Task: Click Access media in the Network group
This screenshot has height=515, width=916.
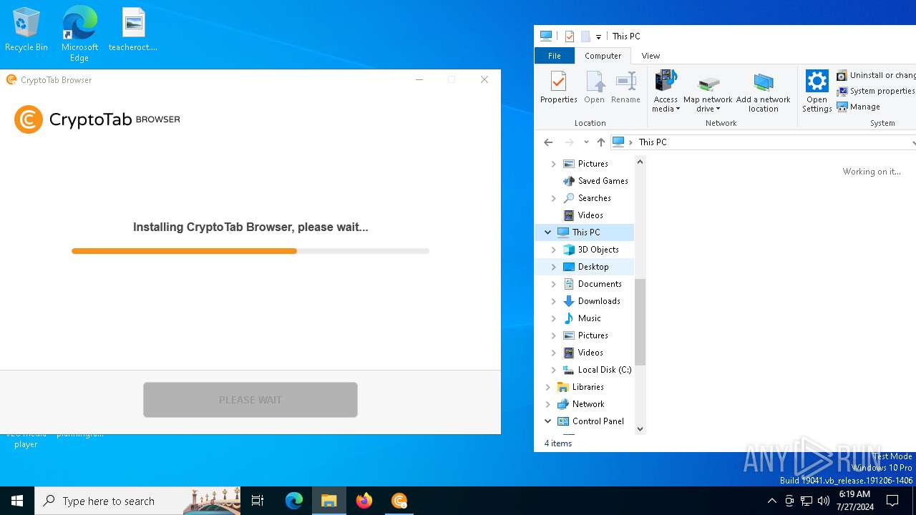Action: click(666, 91)
